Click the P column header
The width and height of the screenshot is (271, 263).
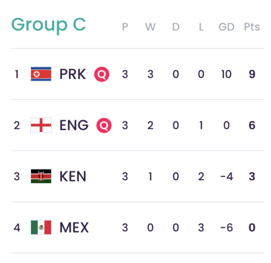[x=125, y=27]
